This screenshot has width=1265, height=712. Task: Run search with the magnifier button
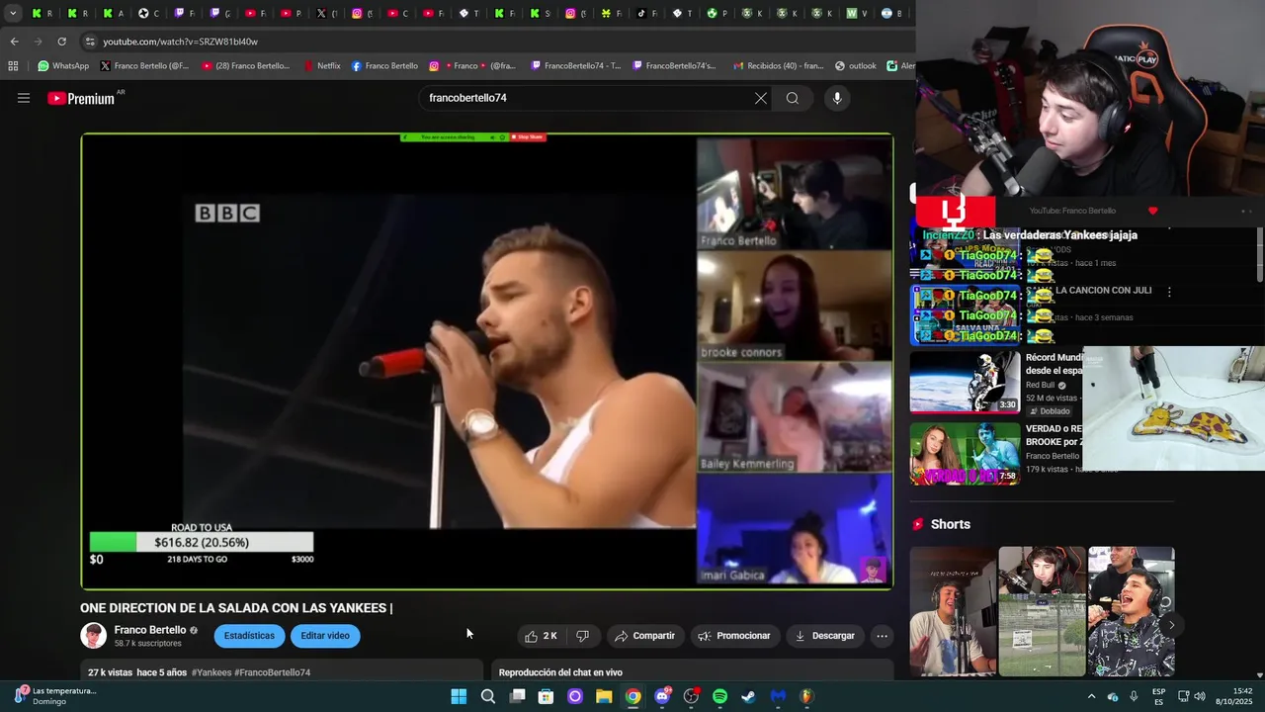tap(793, 98)
